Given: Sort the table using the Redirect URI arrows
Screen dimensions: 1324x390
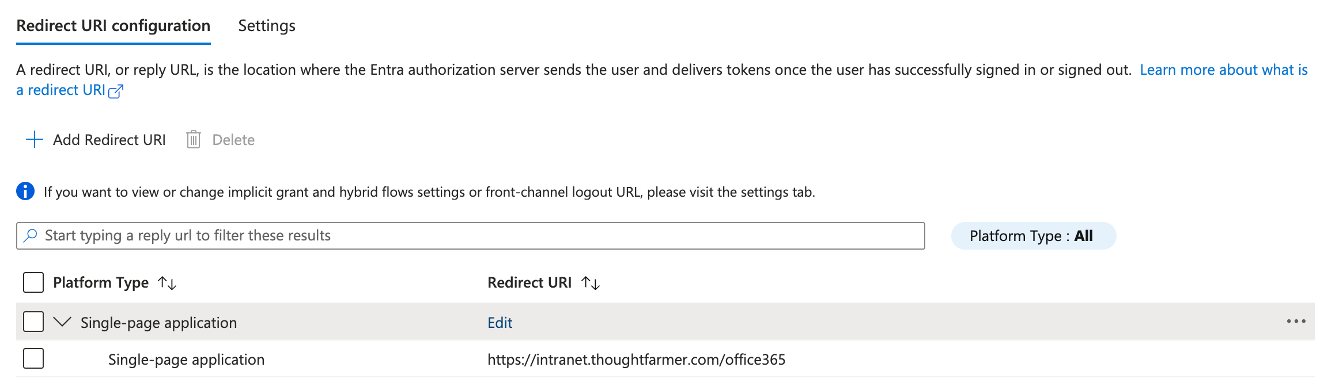Looking at the screenshot, I should 590,282.
